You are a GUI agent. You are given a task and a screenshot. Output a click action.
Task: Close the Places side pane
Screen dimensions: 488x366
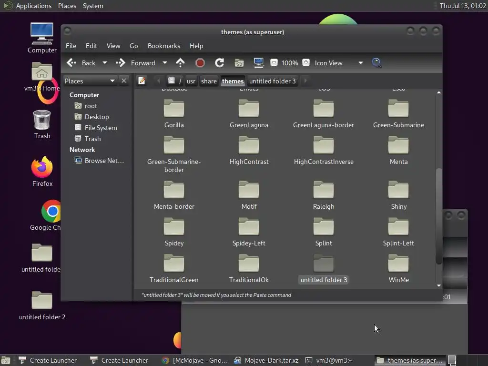click(124, 81)
